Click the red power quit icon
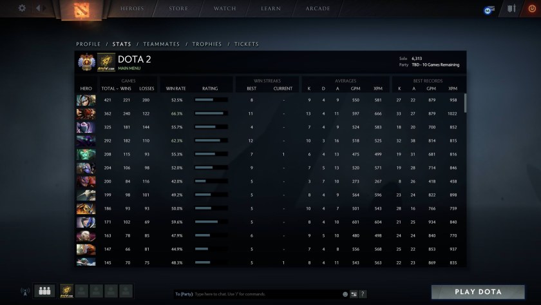The width and height of the screenshot is (541, 305). (x=532, y=8)
